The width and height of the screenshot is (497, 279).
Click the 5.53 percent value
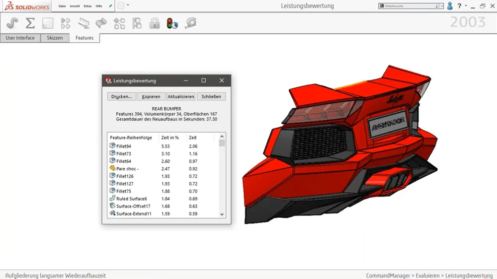(166, 146)
